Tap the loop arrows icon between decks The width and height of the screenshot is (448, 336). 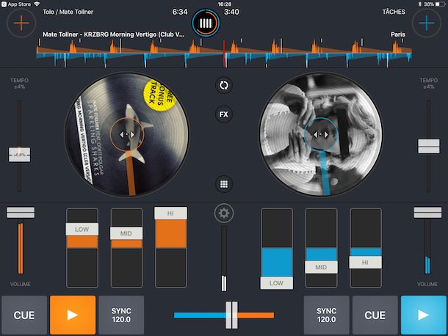(224, 85)
